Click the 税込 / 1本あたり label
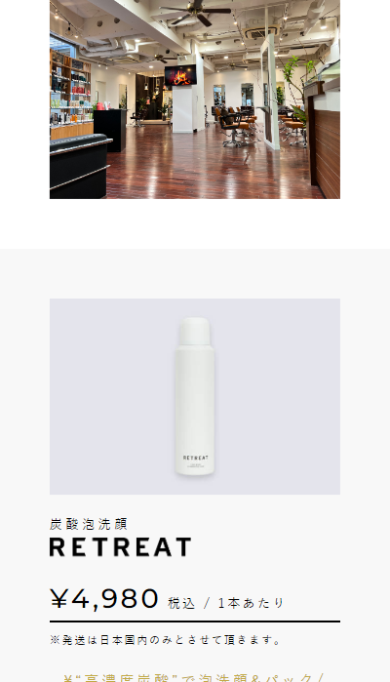390x682 pixels. pos(225,603)
